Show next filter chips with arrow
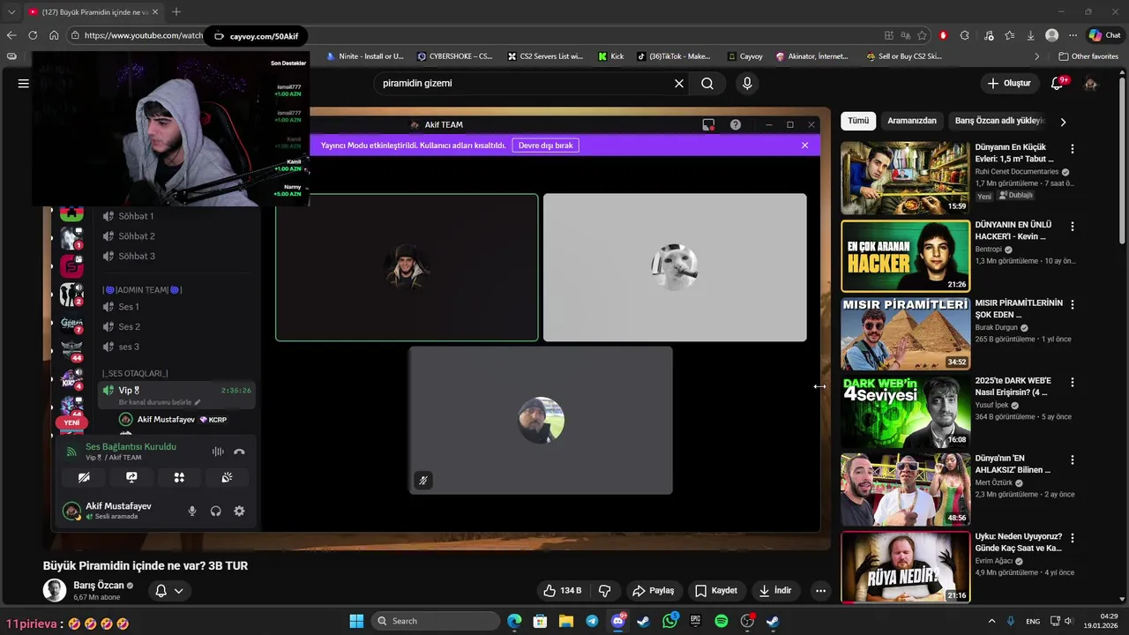This screenshot has height=635, width=1129. pos(1063,122)
